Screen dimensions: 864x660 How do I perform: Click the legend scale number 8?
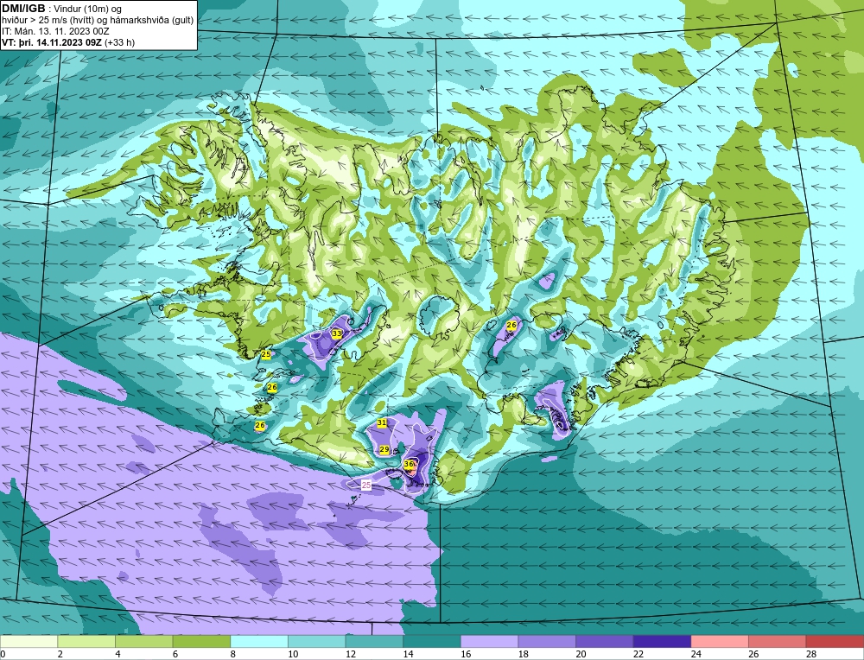[232, 655]
